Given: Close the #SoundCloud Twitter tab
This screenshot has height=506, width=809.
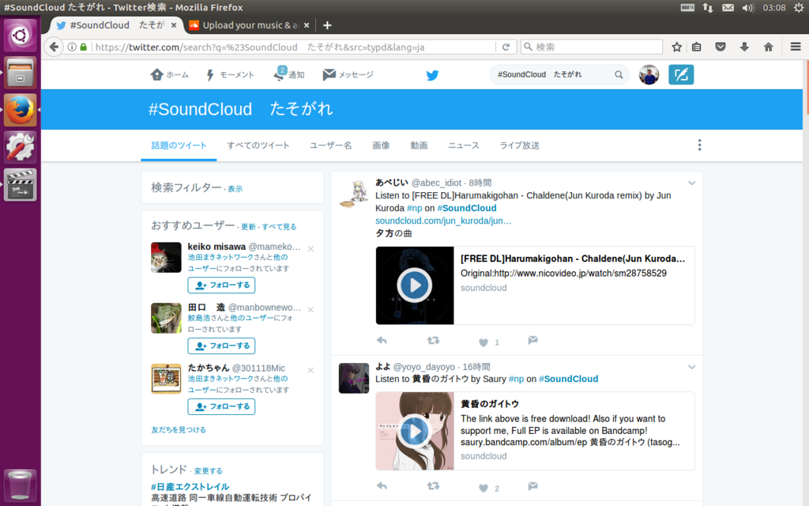Looking at the screenshot, I should pos(174,25).
